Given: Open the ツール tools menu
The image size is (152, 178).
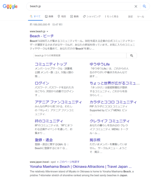Looking at the screenshot, I should point(141,17).
